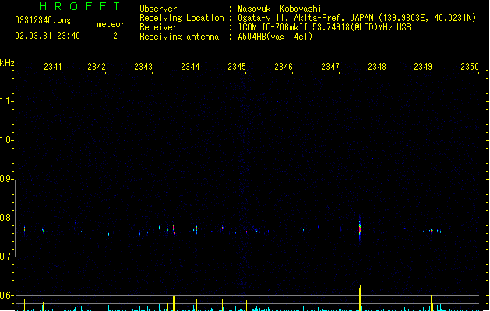Click the 2344 time axis label
This screenshot has height=311, width=490.
[x=190, y=67]
